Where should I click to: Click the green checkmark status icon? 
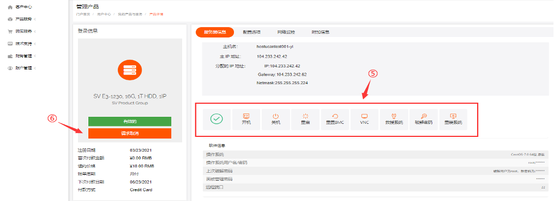coord(216,120)
